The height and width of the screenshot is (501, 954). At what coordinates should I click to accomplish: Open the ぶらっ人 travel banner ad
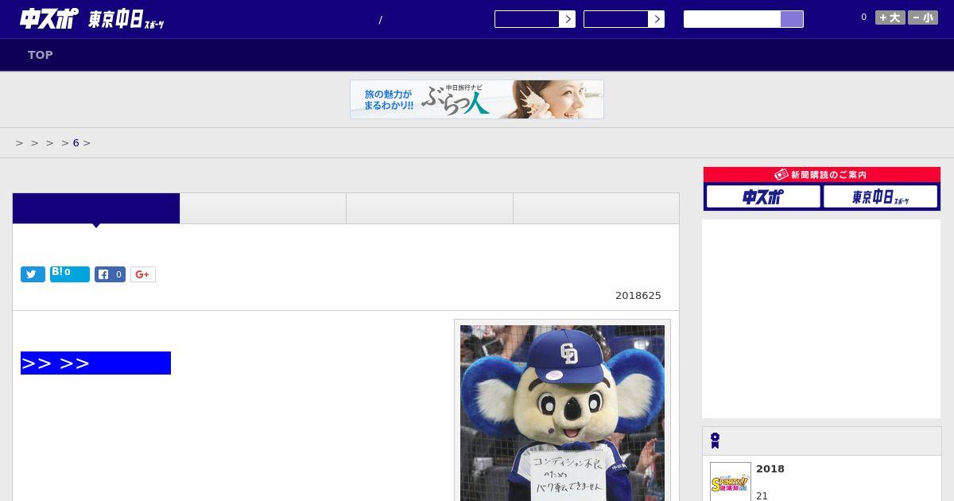coord(477,99)
